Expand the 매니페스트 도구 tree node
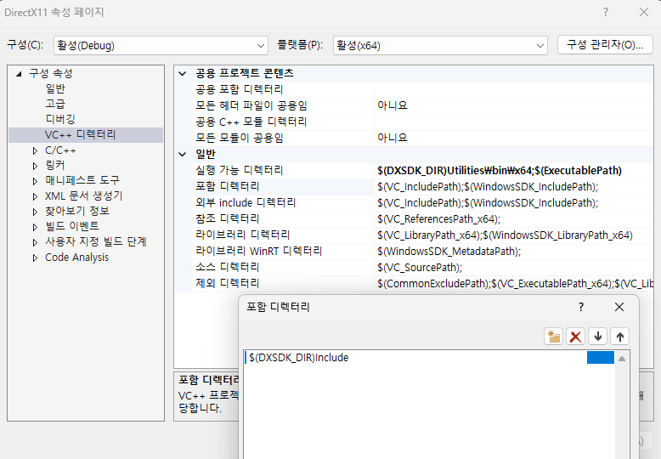 (35, 181)
